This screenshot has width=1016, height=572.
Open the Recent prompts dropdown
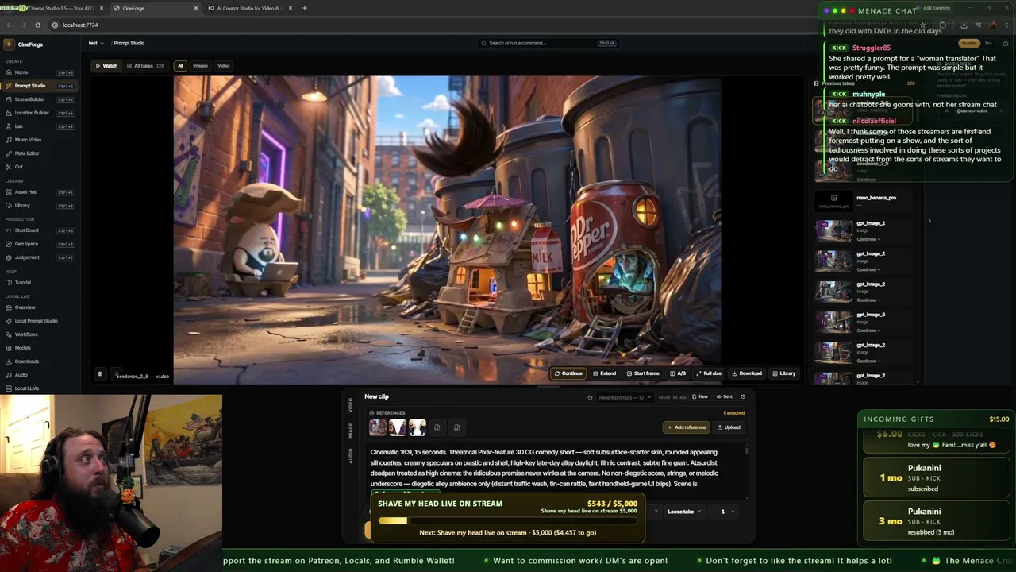tap(625, 397)
